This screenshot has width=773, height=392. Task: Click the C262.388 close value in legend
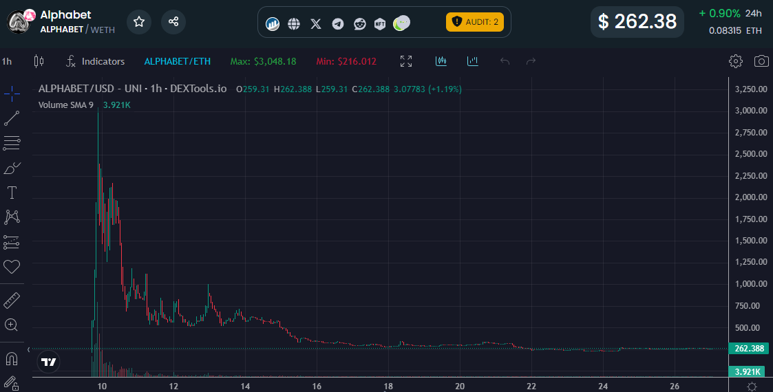tap(371, 89)
